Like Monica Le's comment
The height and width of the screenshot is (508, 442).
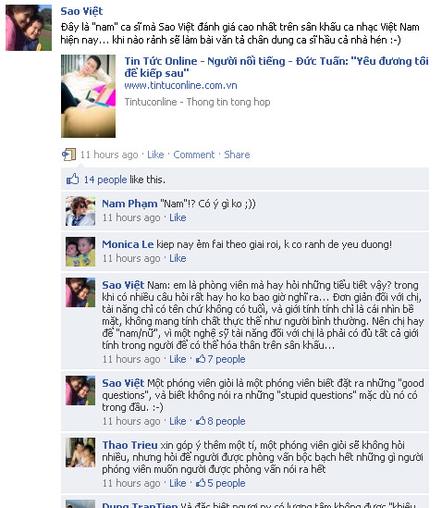[x=178, y=258]
